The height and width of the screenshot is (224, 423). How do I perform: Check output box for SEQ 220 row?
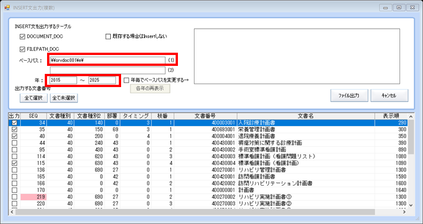(14, 203)
